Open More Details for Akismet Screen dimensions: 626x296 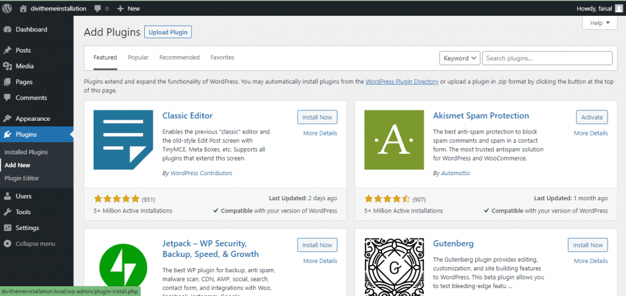tap(591, 133)
